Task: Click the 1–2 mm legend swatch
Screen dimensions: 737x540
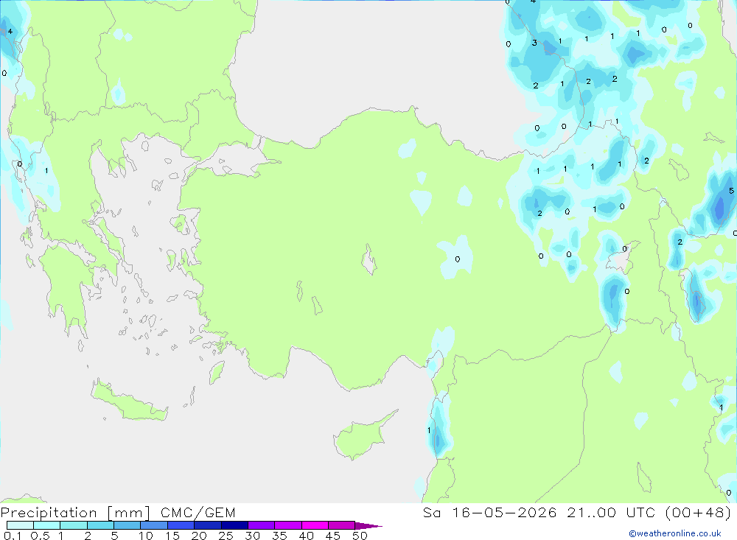Action: [x=74, y=525]
